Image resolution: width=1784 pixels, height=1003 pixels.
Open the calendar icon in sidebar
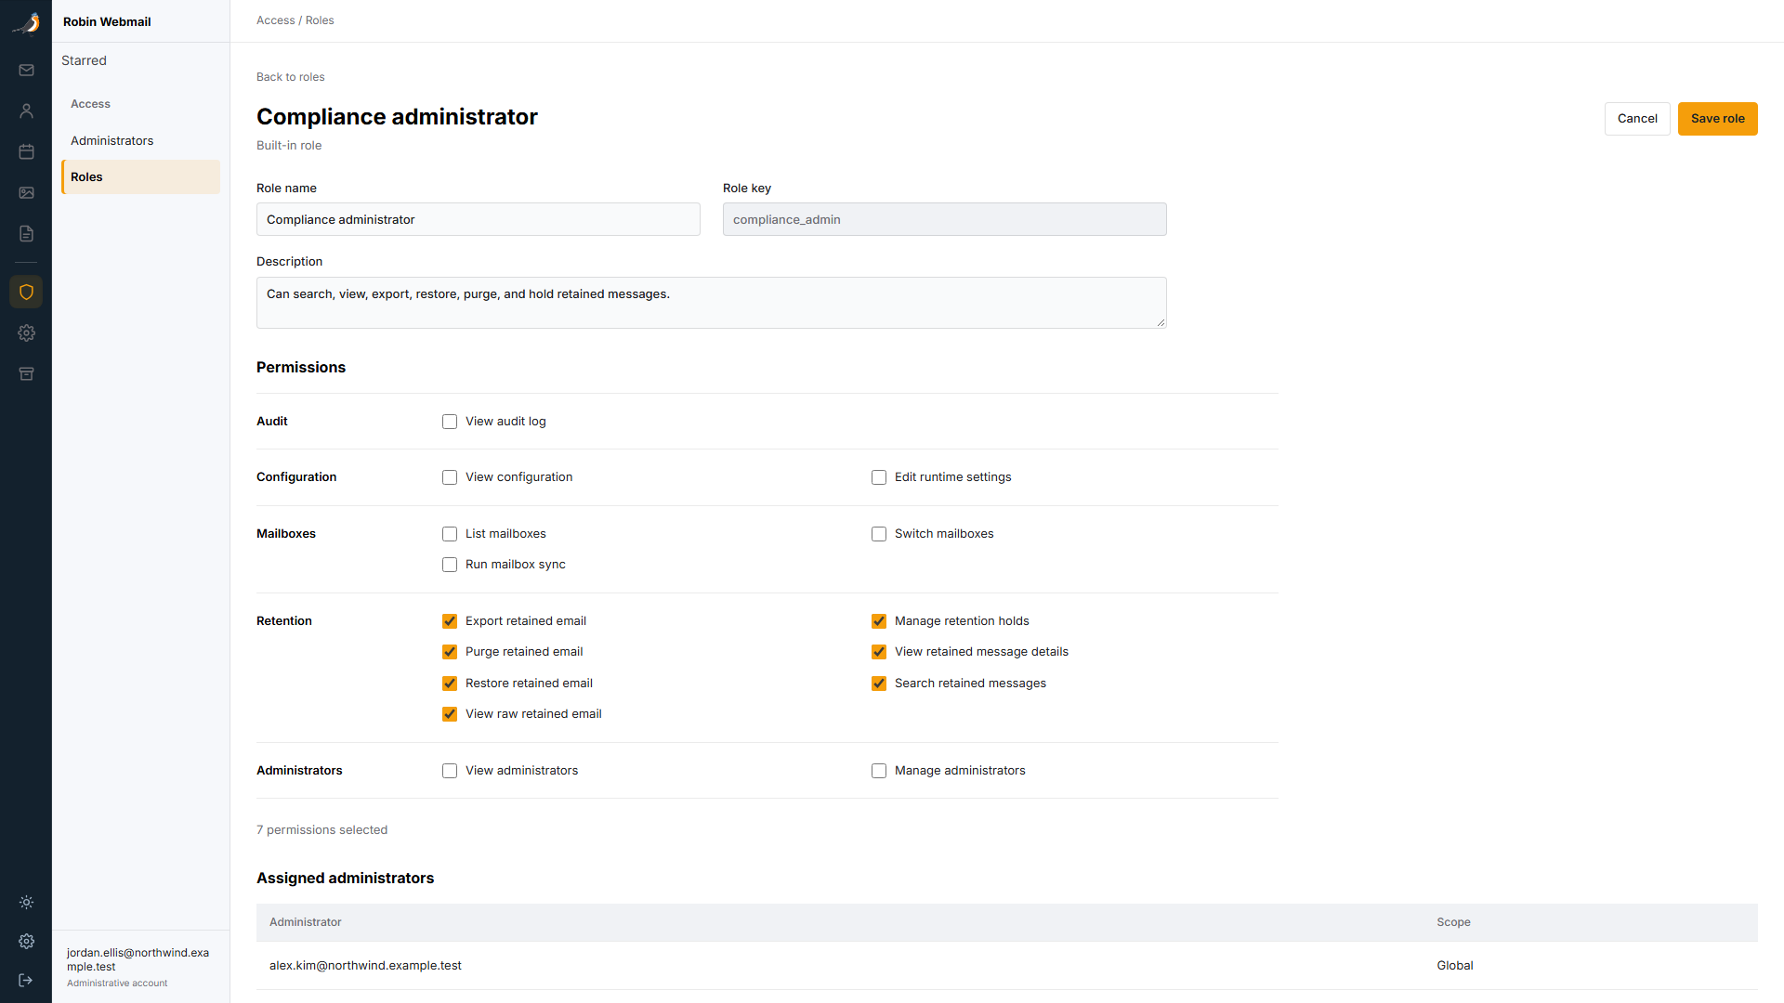(26, 151)
